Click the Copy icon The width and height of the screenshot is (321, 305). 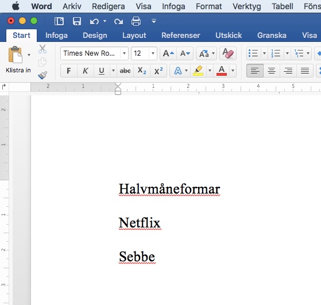pyautogui.click(x=42, y=62)
